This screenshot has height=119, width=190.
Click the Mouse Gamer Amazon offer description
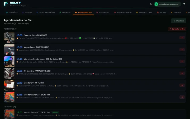[x=65, y=50]
